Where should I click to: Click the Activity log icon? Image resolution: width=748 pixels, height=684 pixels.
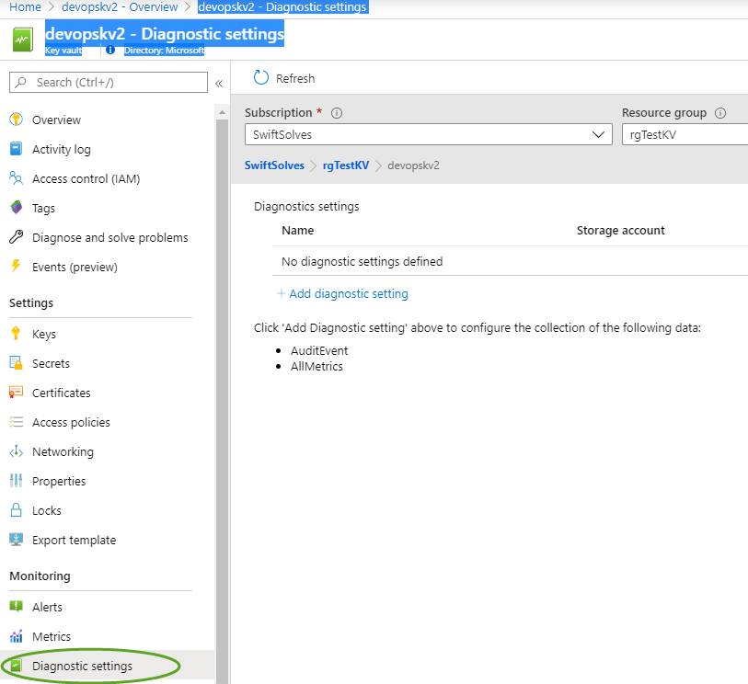(16, 149)
